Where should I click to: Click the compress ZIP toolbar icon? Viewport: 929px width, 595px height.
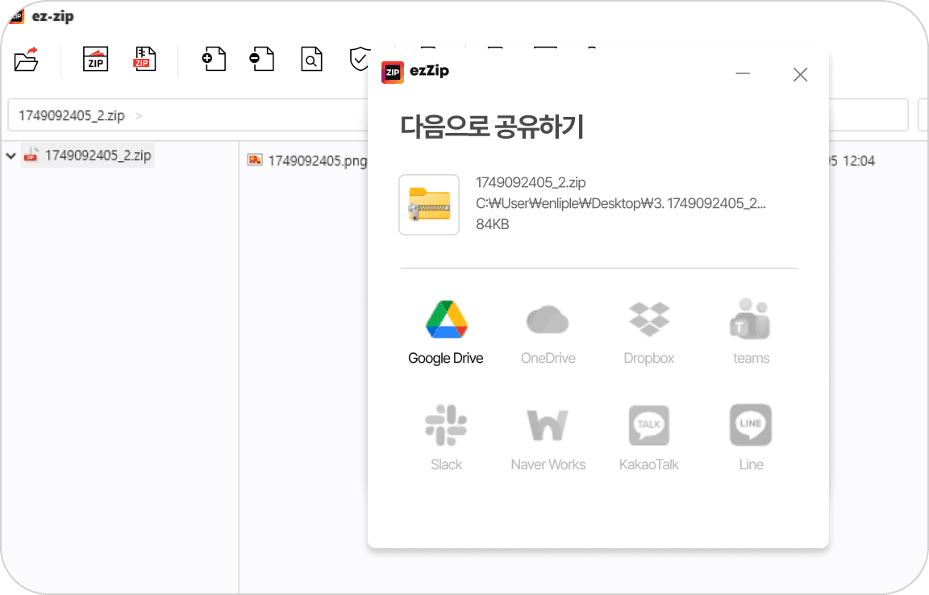coord(95,60)
